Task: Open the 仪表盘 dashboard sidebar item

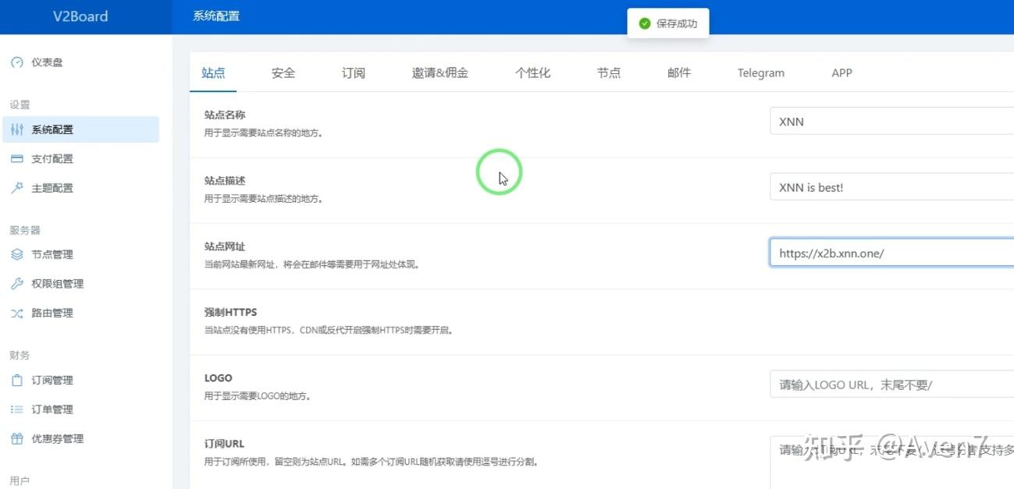Action: pyautogui.click(x=48, y=62)
